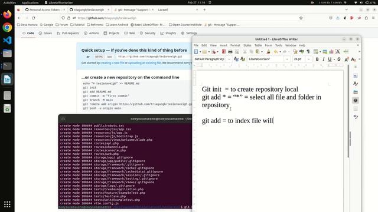Toggle formatting marks pilcrow icon

tap(308, 52)
